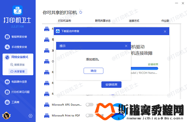Click the 智能修复安装 download icon
The height and width of the screenshot is (122, 187).
coord(7,37)
